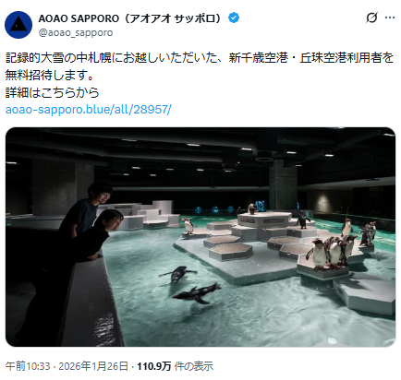Click the 無料招待します text line
Image resolution: width=401 pixels, height=380 pixels.
click(49, 75)
